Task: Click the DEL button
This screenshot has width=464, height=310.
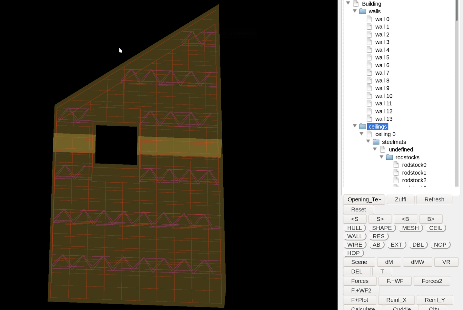Action: pyautogui.click(x=357, y=272)
